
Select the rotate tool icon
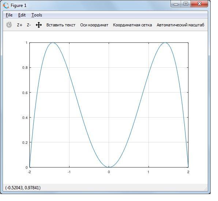point(9,25)
